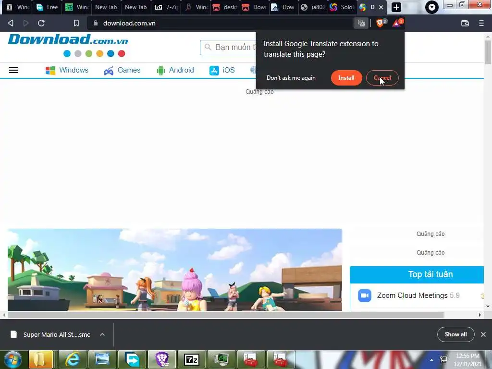
Task: Open the Games category
Action: point(122,70)
